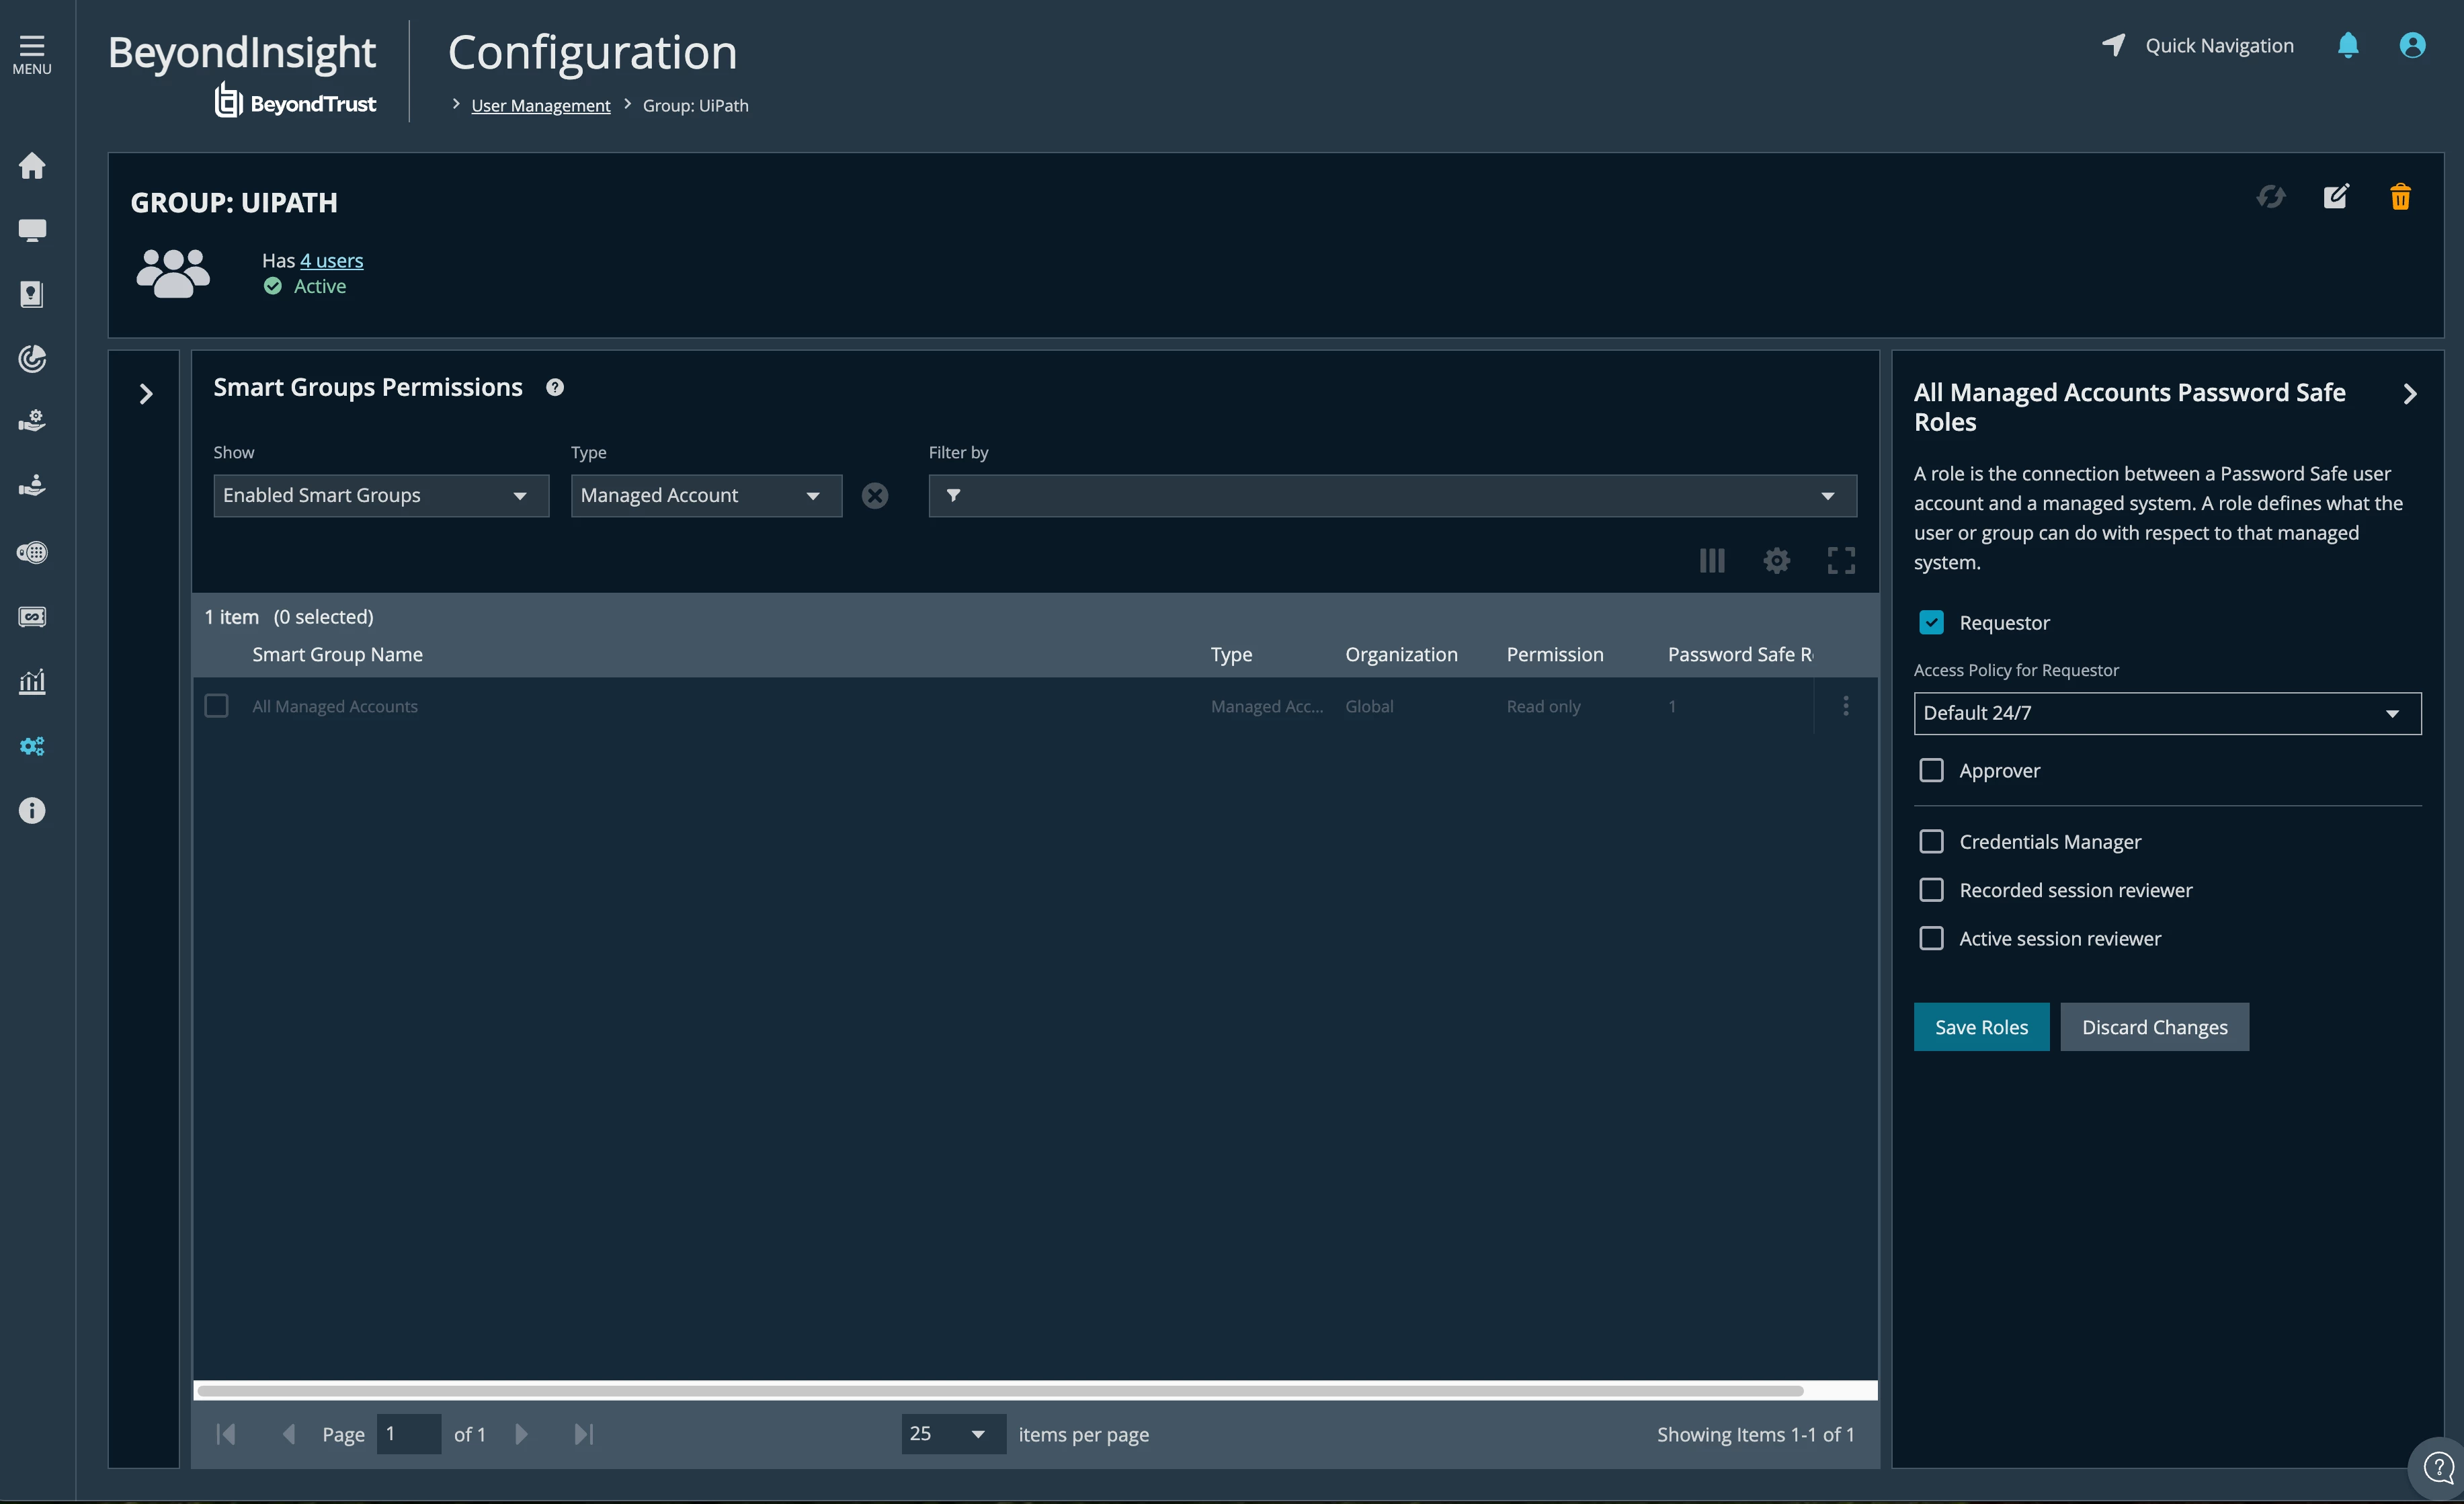
Task: Open the radar scan sidebar icon
Action: (32, 358)
